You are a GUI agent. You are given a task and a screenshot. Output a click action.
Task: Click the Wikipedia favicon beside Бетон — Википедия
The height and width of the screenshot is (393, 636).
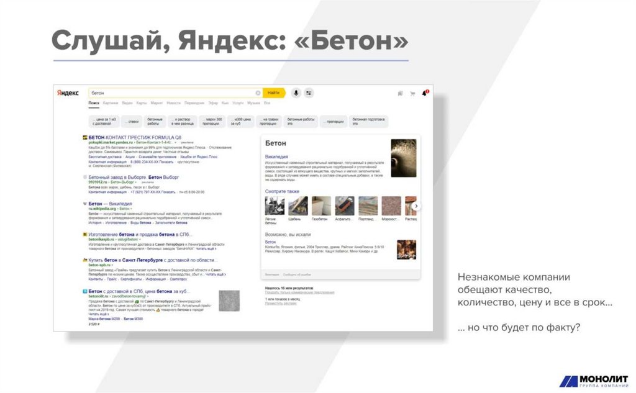[84, 204]
